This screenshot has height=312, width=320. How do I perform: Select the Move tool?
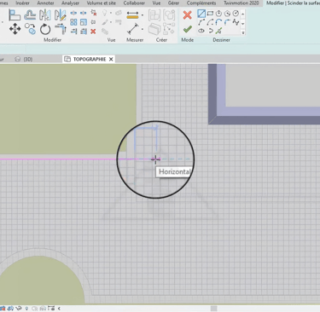[15, 29]
